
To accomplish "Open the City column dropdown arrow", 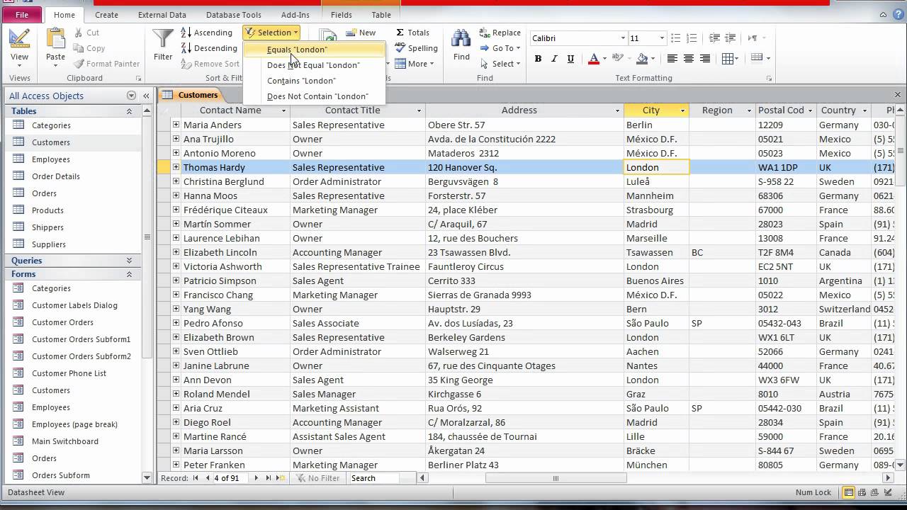I will pyautogui.click(x=683, y=110).
